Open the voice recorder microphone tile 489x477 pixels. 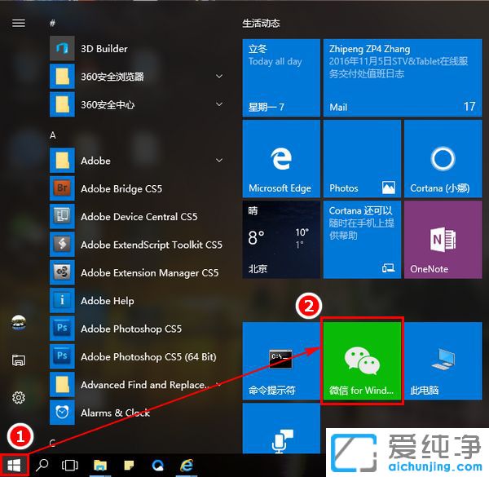point(281,428)
